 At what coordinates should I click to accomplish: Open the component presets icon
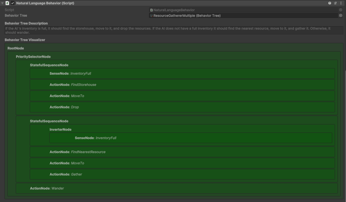[x=335, y=3]
